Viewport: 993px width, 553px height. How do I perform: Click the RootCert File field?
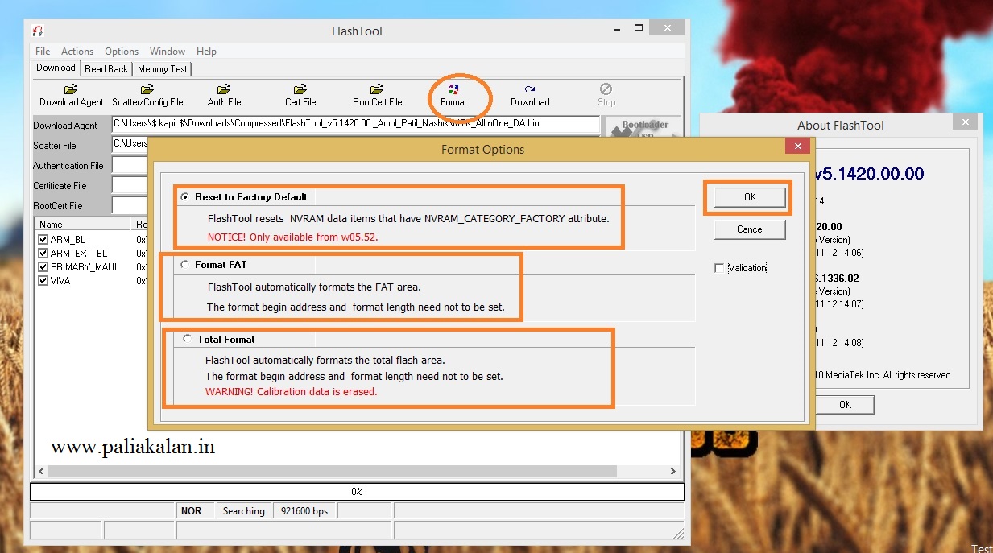coord(130,205)
